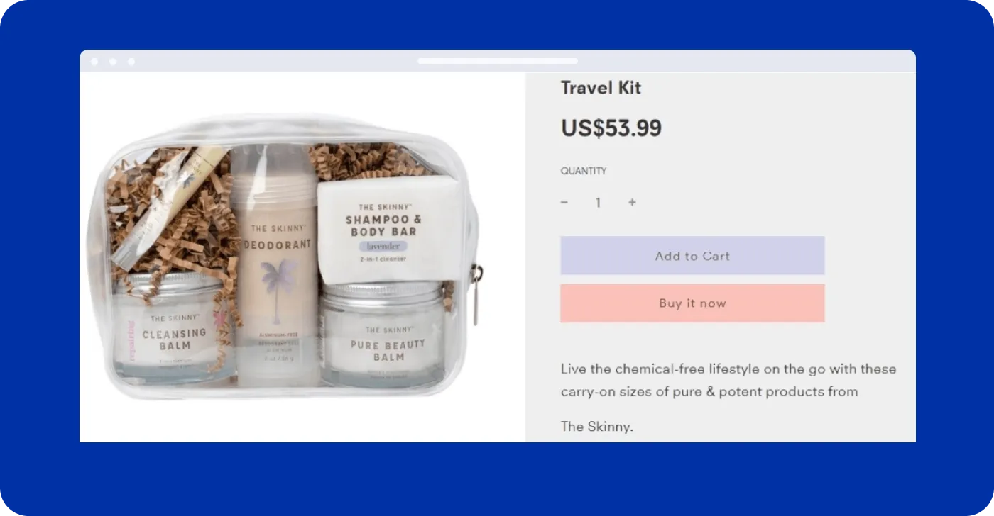Click the product description paragraph
This screenshot has height=516, width=994.
pos(728,380)
